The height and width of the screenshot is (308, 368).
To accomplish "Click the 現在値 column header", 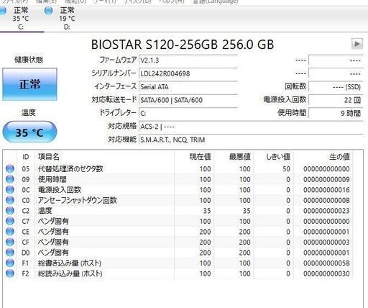I will tap(194, 157).
